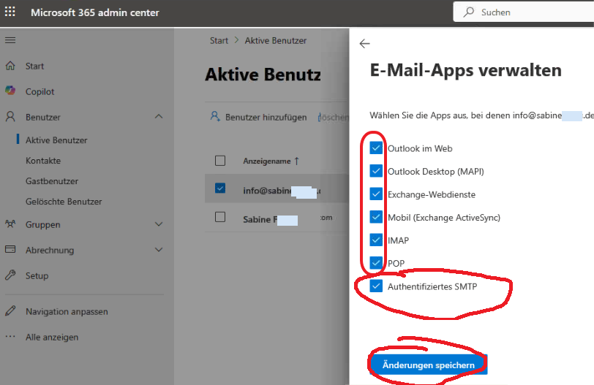Screen dimensions: 594x385
Task: Open Gastbenutzer in sidebar
Action: (52, 180)
